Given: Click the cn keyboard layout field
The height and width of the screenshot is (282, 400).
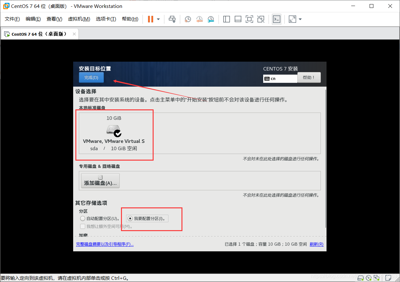Looking at the screenshot, I should pyautogui.click(x=280, y=78).
